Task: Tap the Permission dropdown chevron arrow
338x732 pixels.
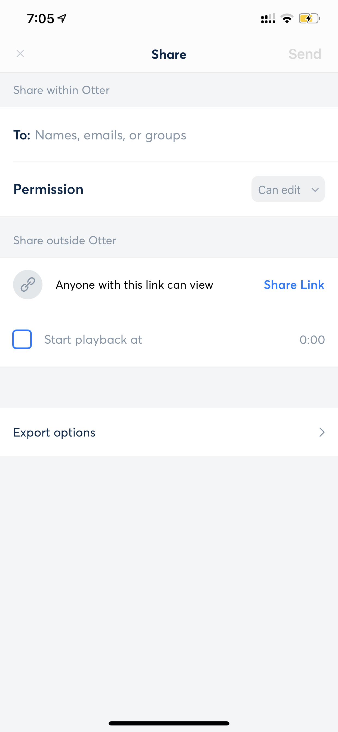Action: pos(315,190)
